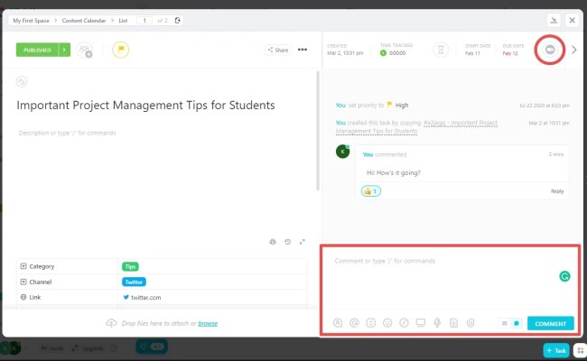This screenshot has height=361, width=587.
Task: Close the task window with X
Action: click(572, 20)
